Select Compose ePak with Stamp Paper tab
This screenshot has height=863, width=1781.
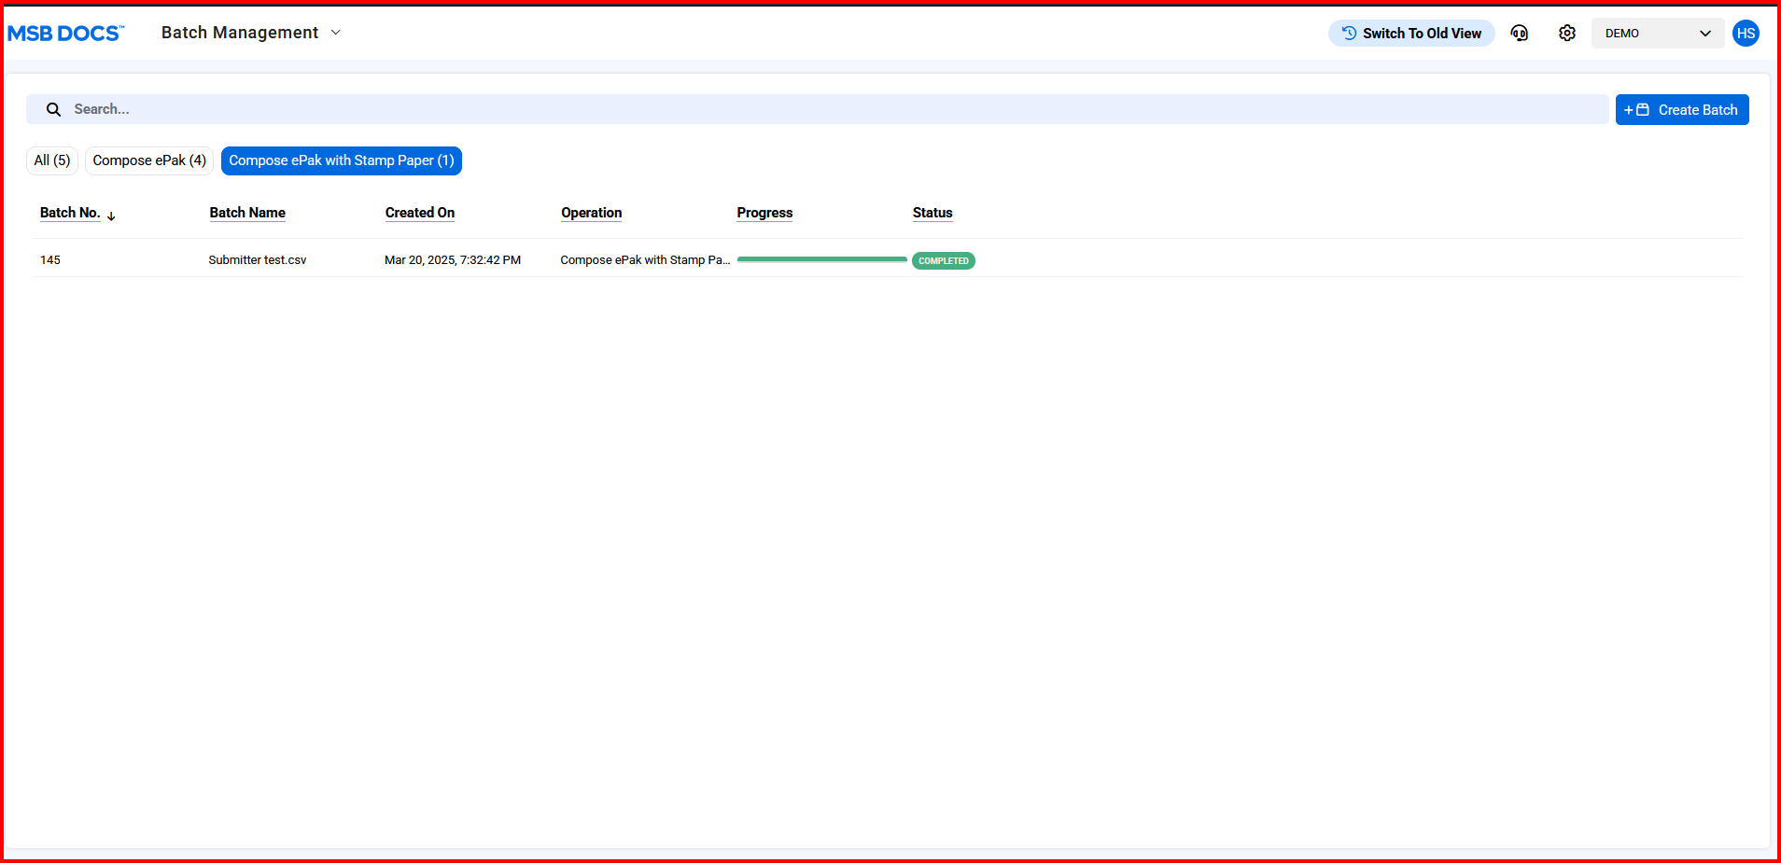pos(341,160)
